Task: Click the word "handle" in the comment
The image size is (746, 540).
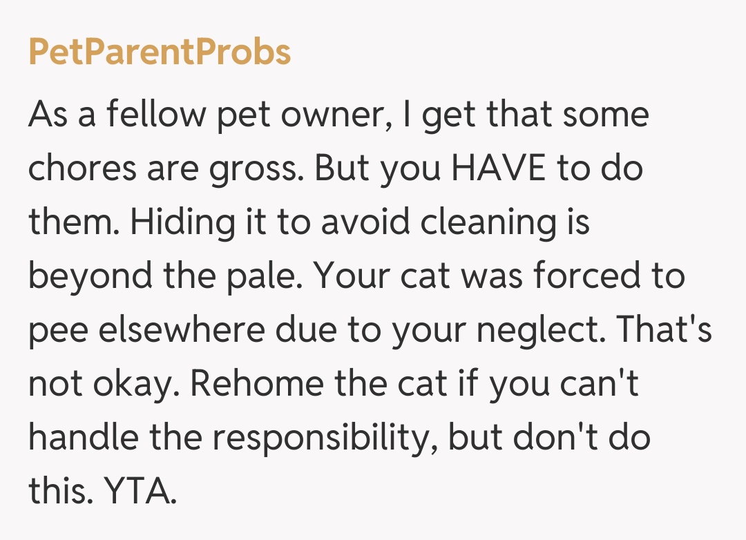Action: coord(79,438)
